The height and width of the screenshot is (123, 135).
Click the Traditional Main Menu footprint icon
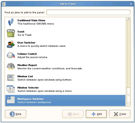pos(11,22)
